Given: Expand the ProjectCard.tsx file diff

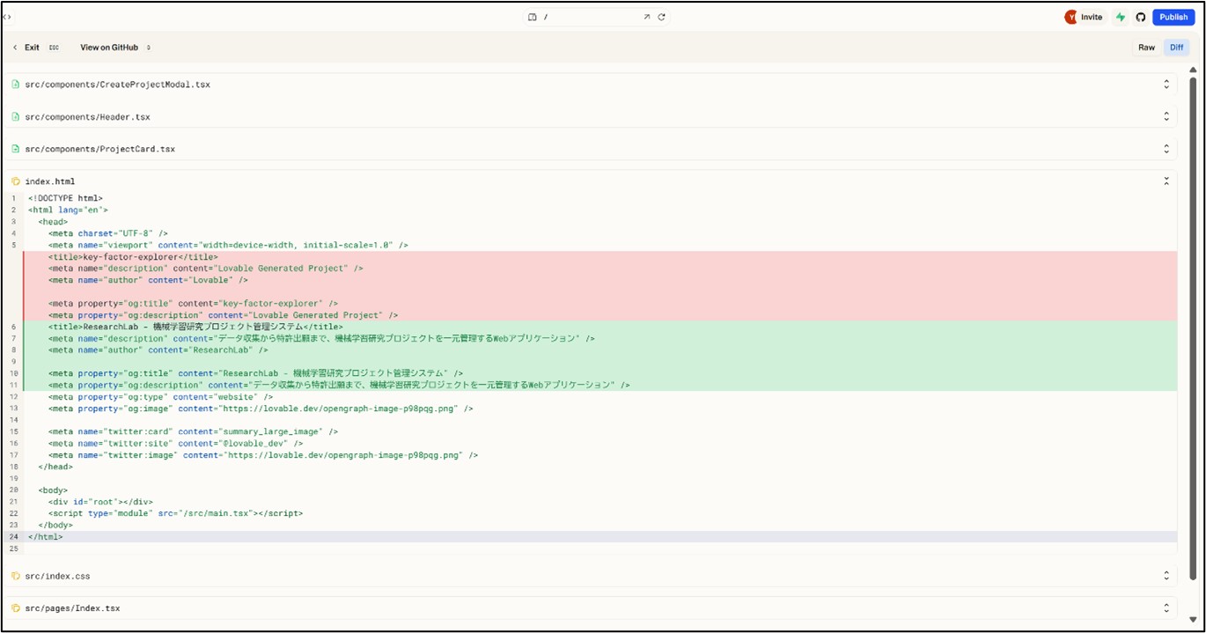Looking at the screenshot, I should pyautogui.click(x=1166, y=149).
